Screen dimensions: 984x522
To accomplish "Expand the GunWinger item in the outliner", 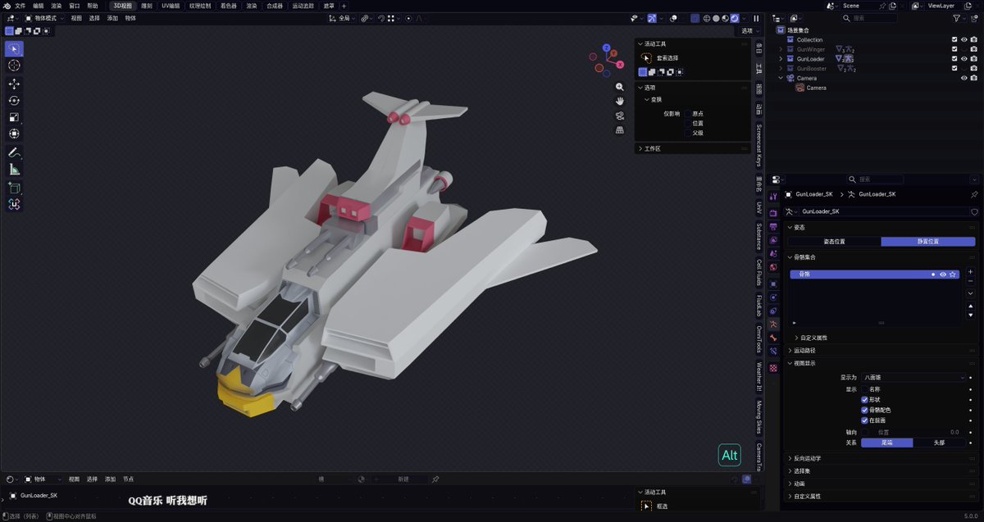I will [781, 49].
